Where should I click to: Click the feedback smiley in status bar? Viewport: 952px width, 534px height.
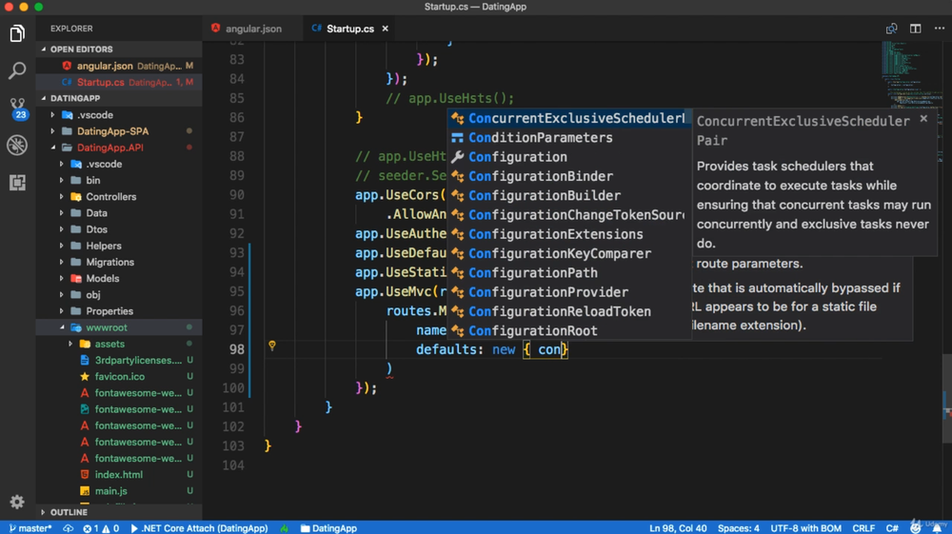click(916, 528)
